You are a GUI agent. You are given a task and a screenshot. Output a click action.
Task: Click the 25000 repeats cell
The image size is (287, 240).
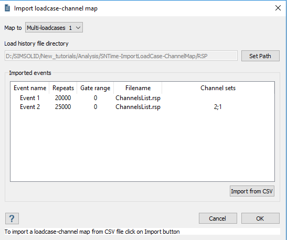coord(63,107)
